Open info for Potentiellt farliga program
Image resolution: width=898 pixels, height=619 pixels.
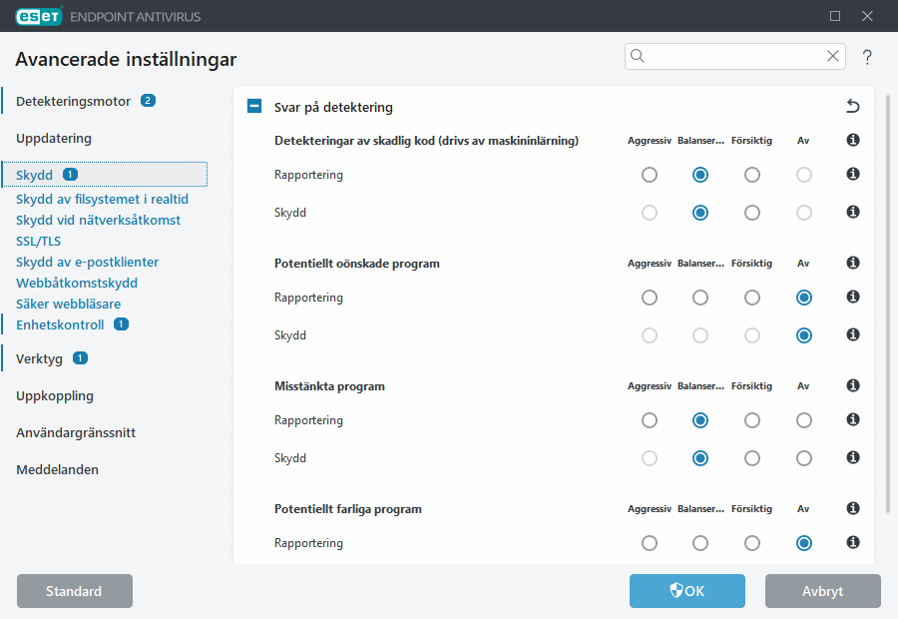tap(852, 508)
